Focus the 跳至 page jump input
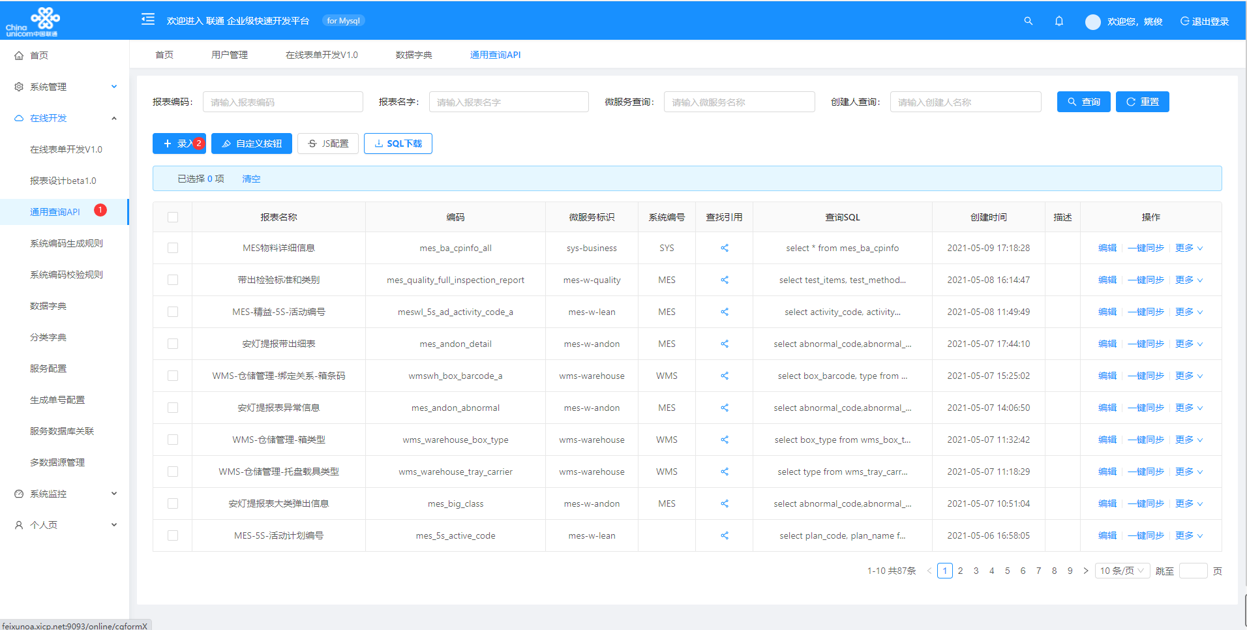The image size is (1247, 630). [x=1194, y=571]
